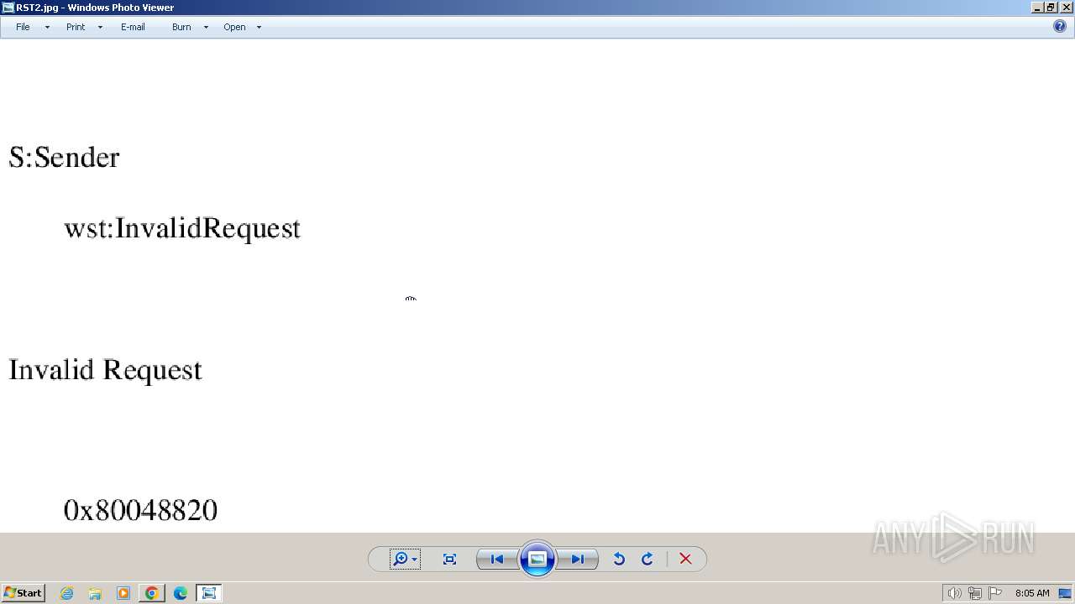Click the E-mail menu item

pos(133,27)
